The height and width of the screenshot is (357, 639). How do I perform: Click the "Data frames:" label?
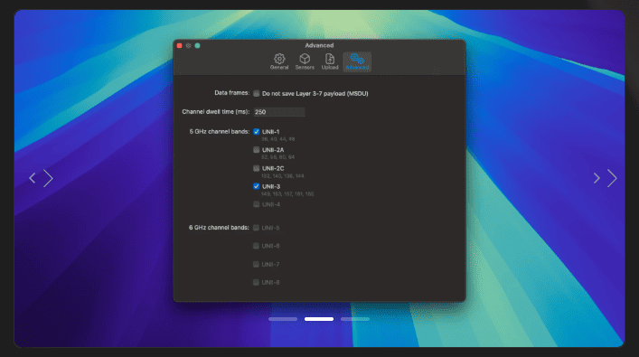(232, 93)
